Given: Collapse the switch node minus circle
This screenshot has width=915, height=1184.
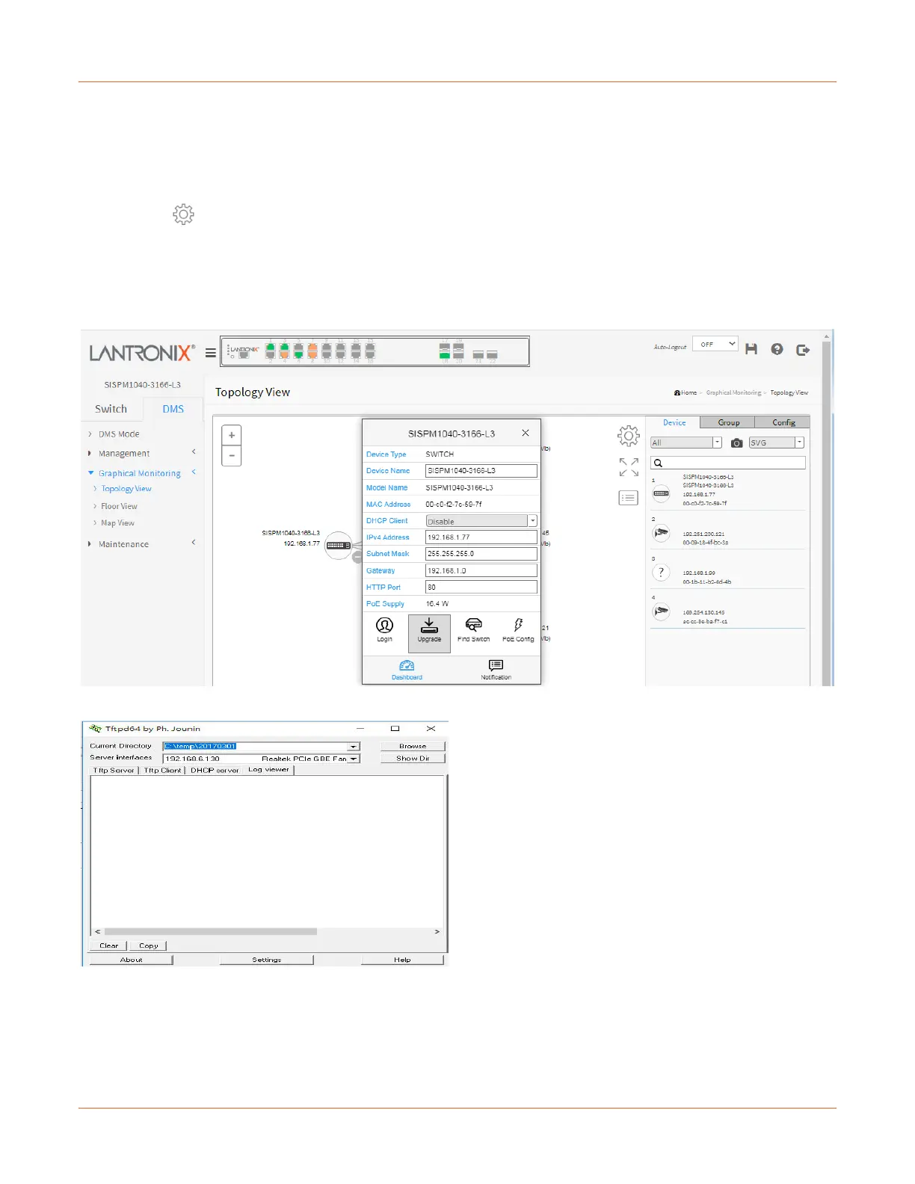Looking at the screenshot, I should pyautogui.click(x=357, y=557).
